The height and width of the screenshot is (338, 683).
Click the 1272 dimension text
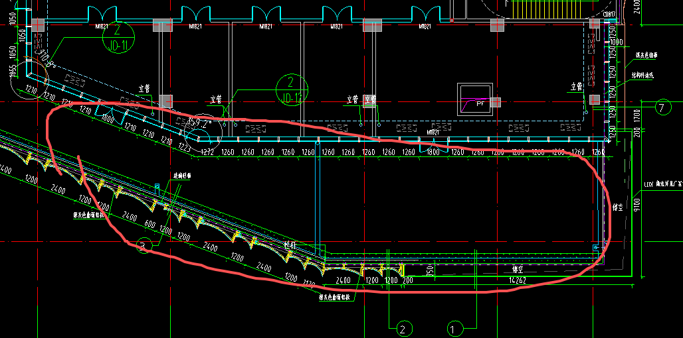point(208,153)
